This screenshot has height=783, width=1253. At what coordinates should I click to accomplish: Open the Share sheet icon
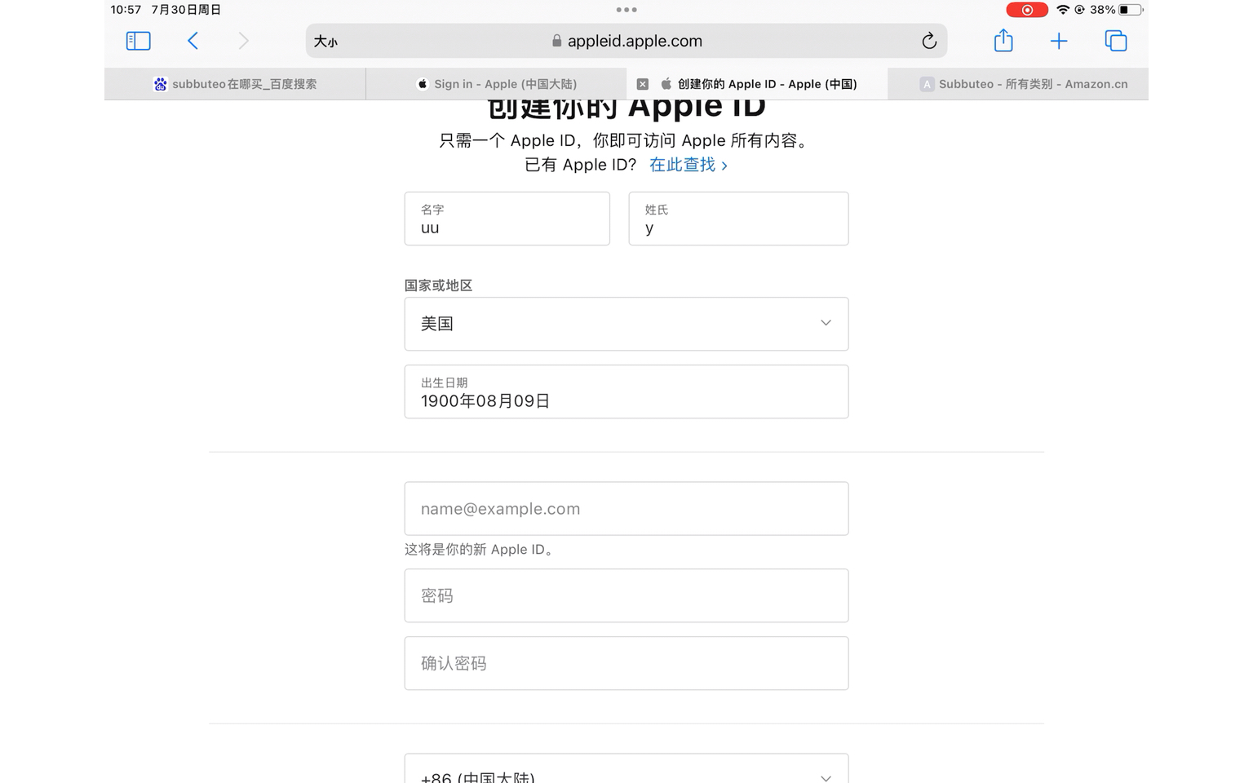(1003, 40)
